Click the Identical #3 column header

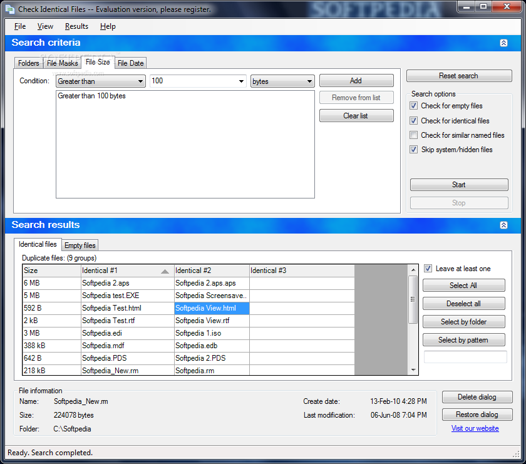pyautogui.click(x=302, y=271)
